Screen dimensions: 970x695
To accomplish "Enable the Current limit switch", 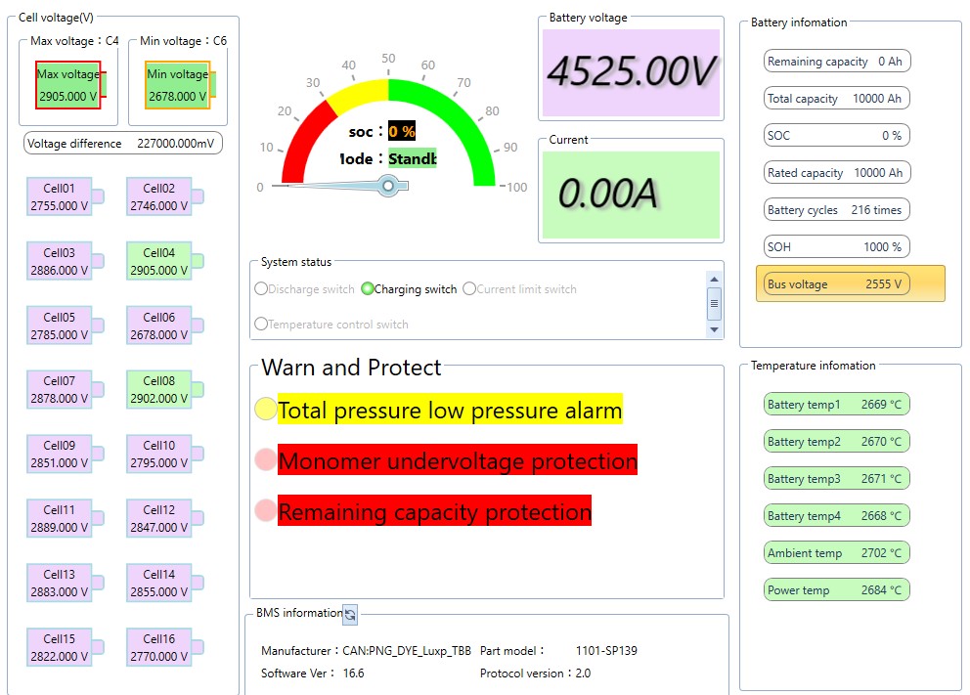I will 469,289.
